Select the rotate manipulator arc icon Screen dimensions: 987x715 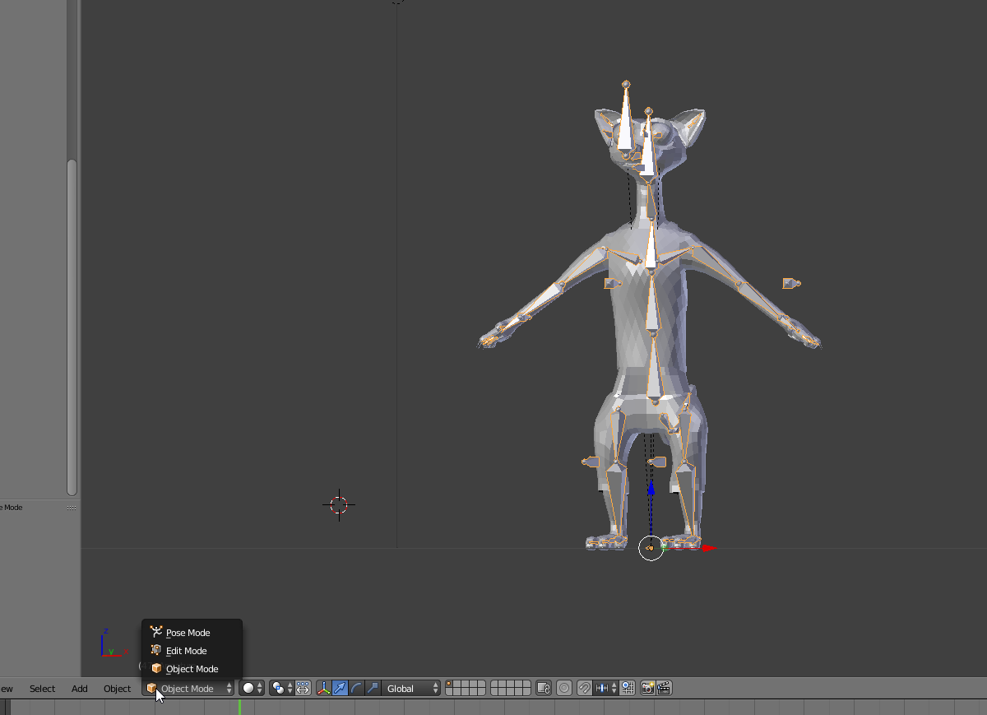[356, 689]
